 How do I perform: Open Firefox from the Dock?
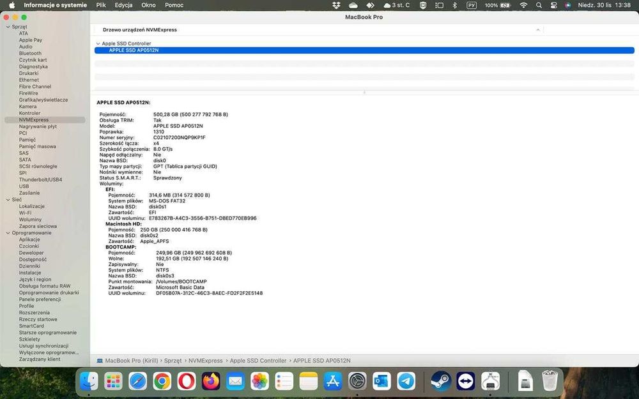(211, 382)
